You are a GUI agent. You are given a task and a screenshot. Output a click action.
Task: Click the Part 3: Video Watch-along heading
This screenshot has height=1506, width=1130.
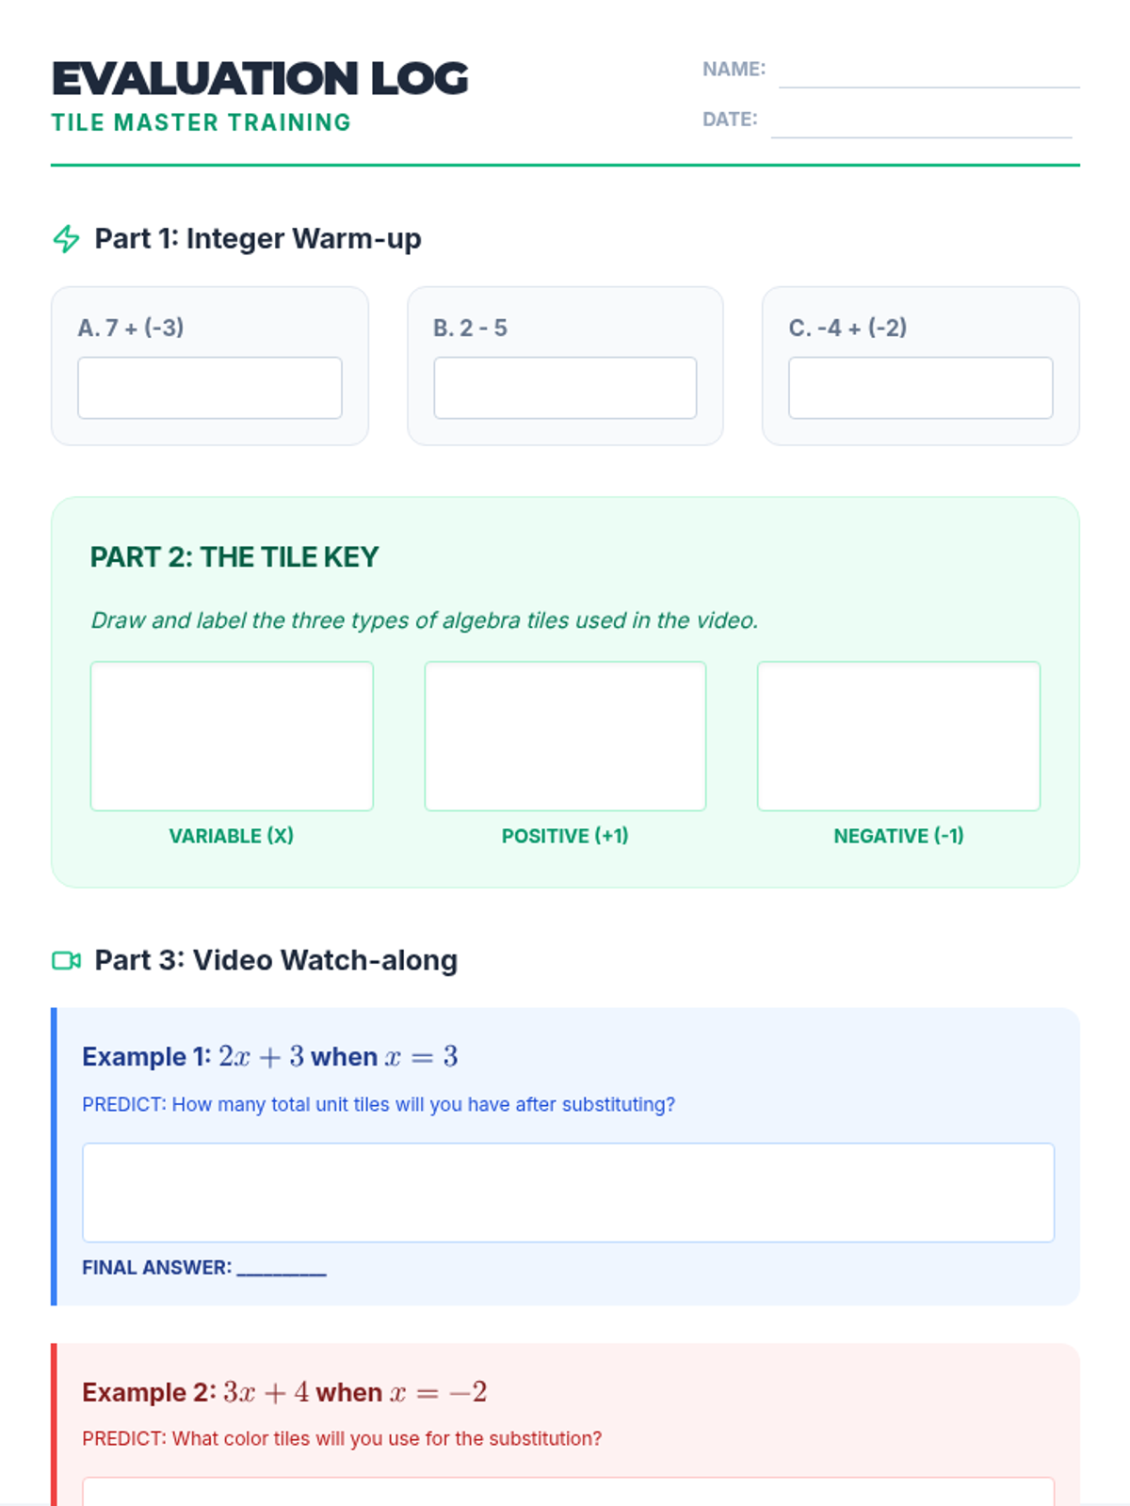[x=276, y=960]
